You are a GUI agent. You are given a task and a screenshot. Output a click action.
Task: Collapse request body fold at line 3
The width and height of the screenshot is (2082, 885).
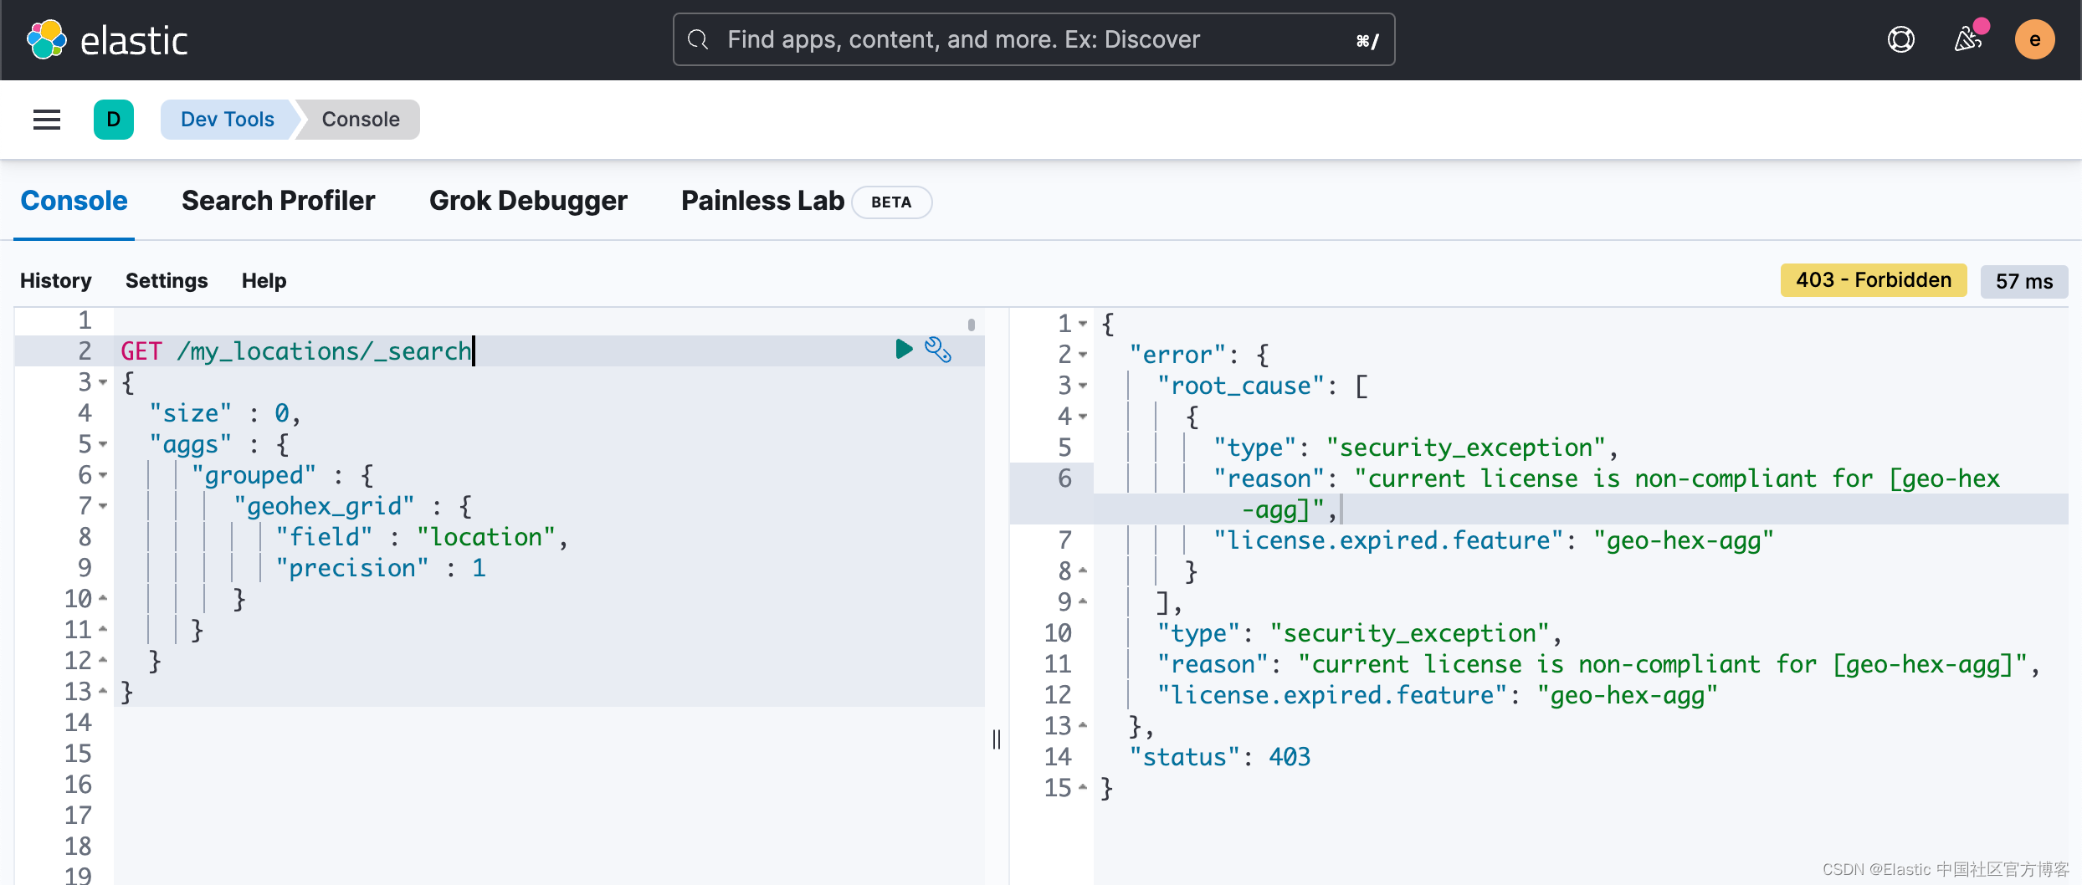(103, 382)
